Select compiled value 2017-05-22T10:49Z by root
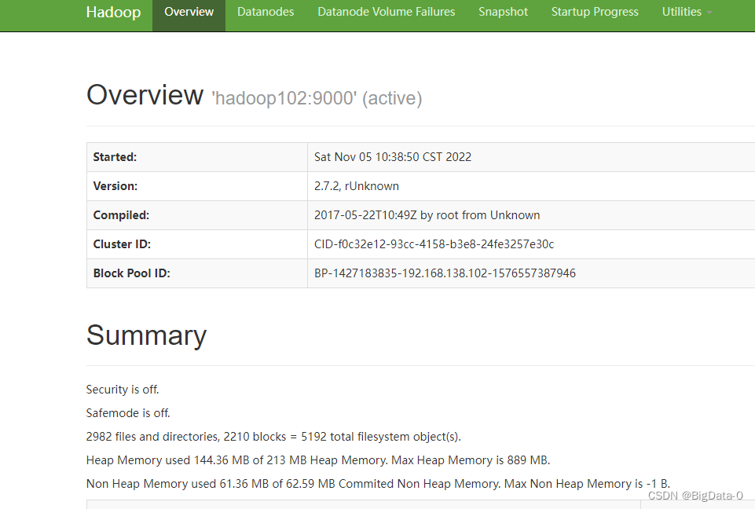This screenshot has height=509, width=755. [427, 215]
